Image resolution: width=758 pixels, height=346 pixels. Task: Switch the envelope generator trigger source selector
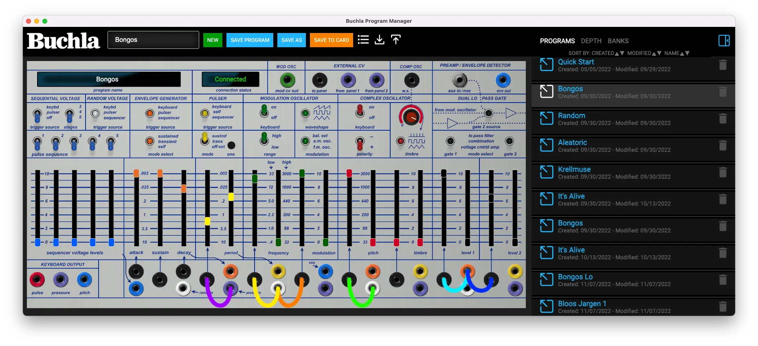pos(149,114)
